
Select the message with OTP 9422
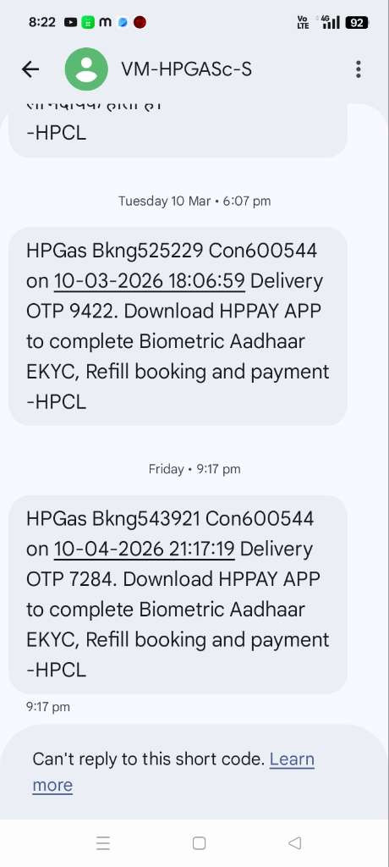178,326
